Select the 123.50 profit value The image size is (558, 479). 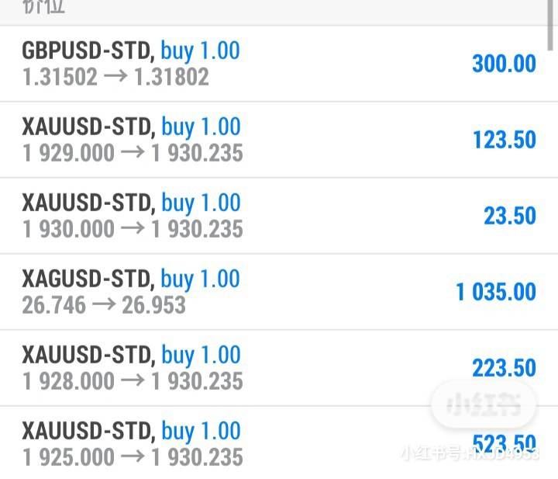[505, 140]
